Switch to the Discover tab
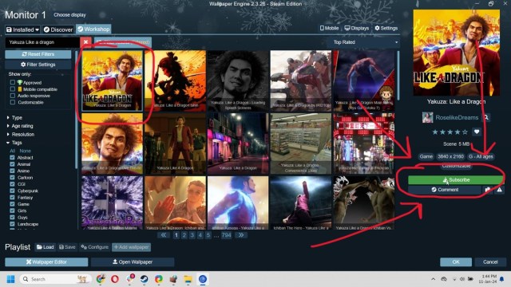 pyautogui.click(x=58, y=29)
